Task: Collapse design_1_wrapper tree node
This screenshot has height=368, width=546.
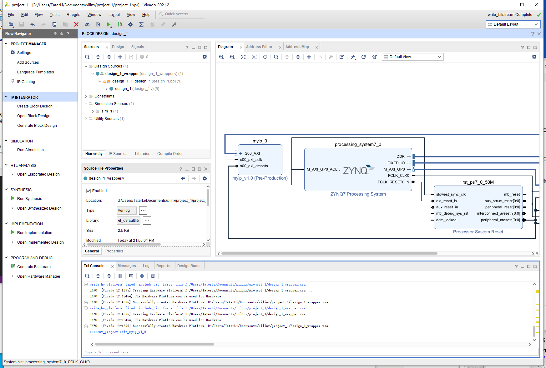Action: pyautogui.click(x=93, y=74)
